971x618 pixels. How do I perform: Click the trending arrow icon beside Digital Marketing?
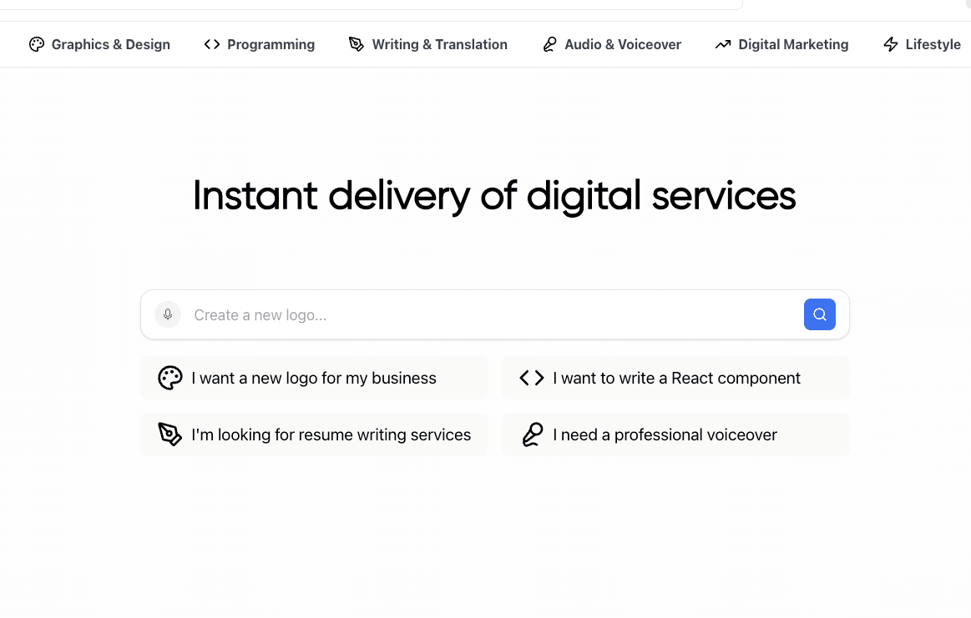723,44
